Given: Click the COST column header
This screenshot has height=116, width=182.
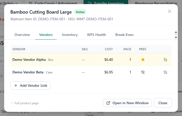Looking at the screenshot, I should point(109,49).
